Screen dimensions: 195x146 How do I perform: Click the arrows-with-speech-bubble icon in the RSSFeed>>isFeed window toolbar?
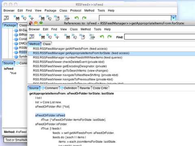click(49, 18)
